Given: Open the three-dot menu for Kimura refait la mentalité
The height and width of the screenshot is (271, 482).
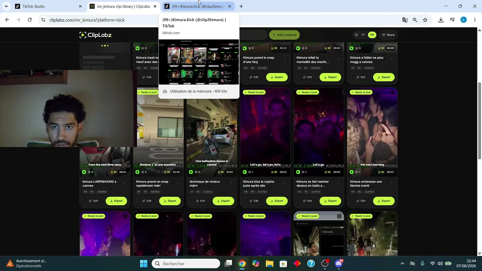Looking at the screenshot, I should (x=338, y=59).
